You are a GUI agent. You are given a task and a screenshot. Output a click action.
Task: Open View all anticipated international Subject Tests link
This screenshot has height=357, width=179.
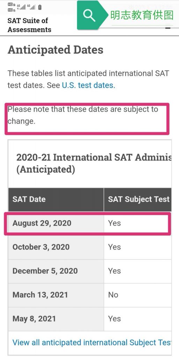pyautogui.click(x=92, y=342)
